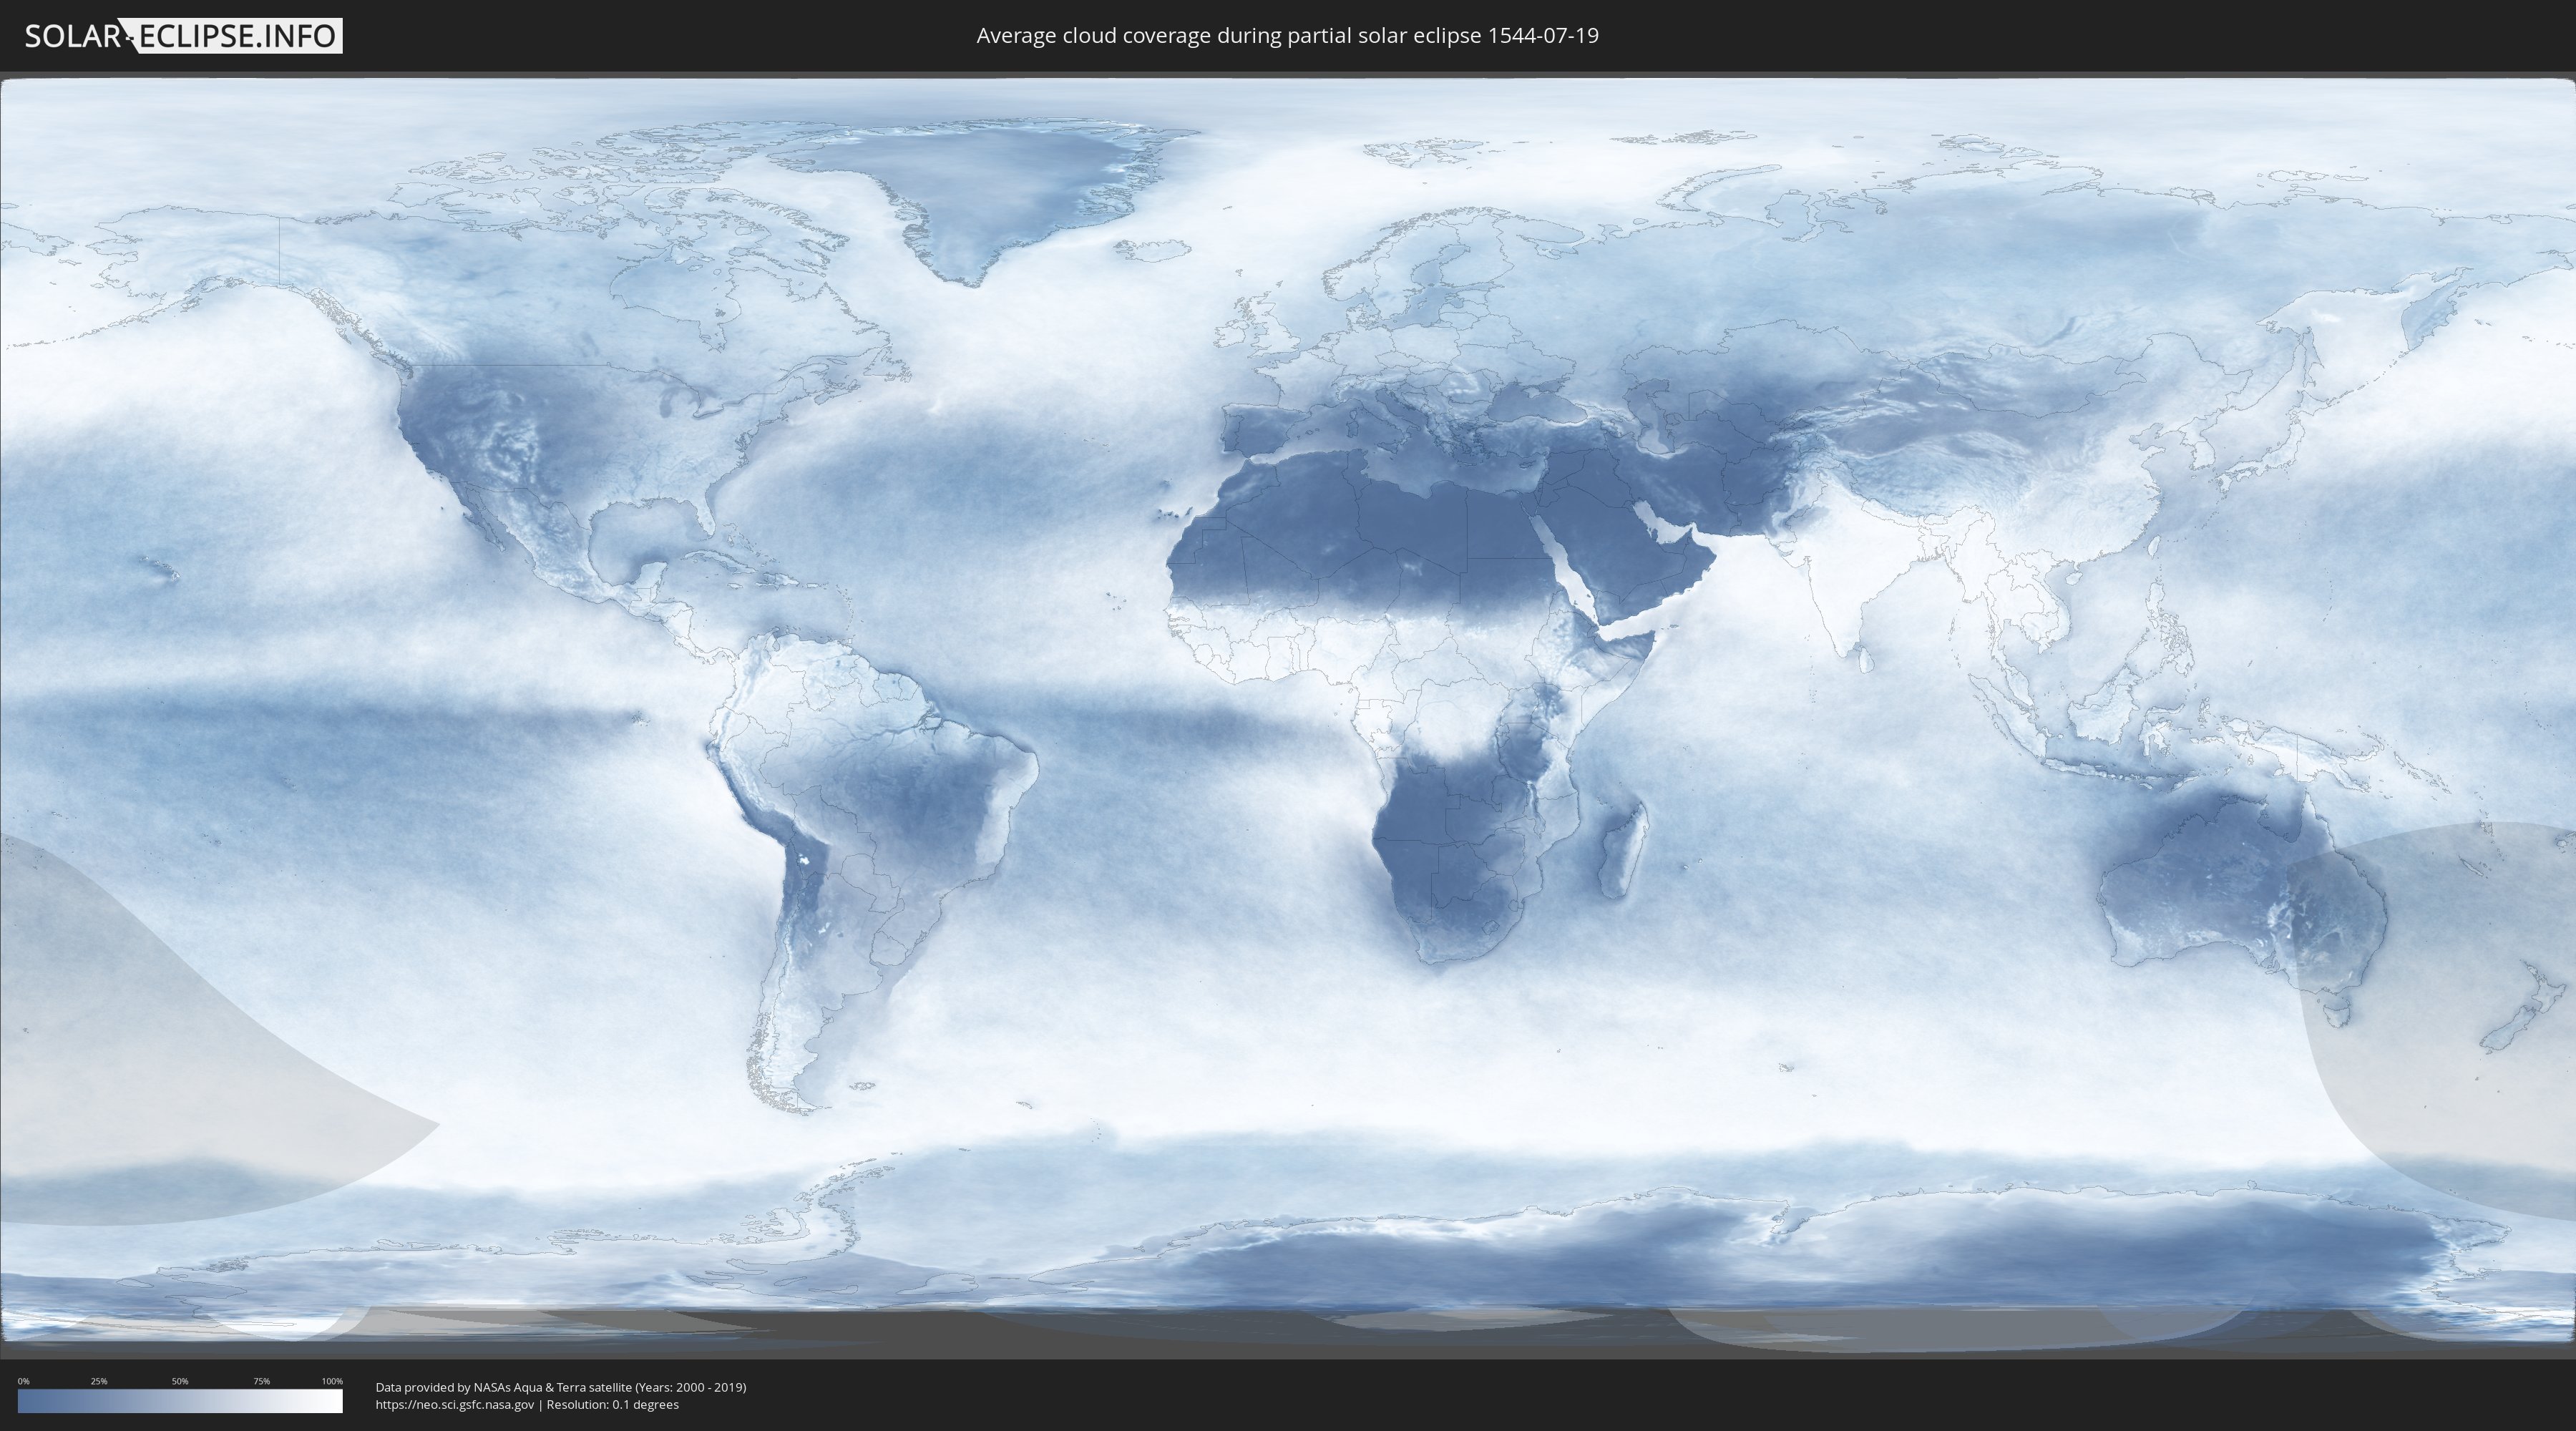Click the SOLAR-ECLIPSE.INFO logo

[x=183, y=36]
